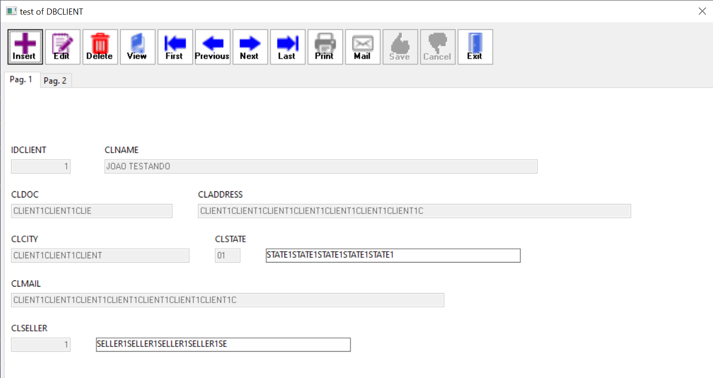Print the client record

325,47
